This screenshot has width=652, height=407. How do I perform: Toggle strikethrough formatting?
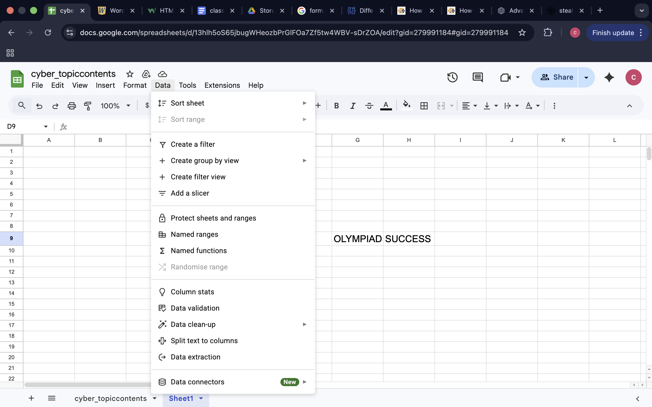tap(369, 106)
